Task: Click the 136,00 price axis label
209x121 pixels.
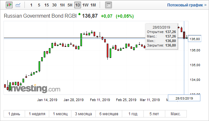Action: point(195,50)
